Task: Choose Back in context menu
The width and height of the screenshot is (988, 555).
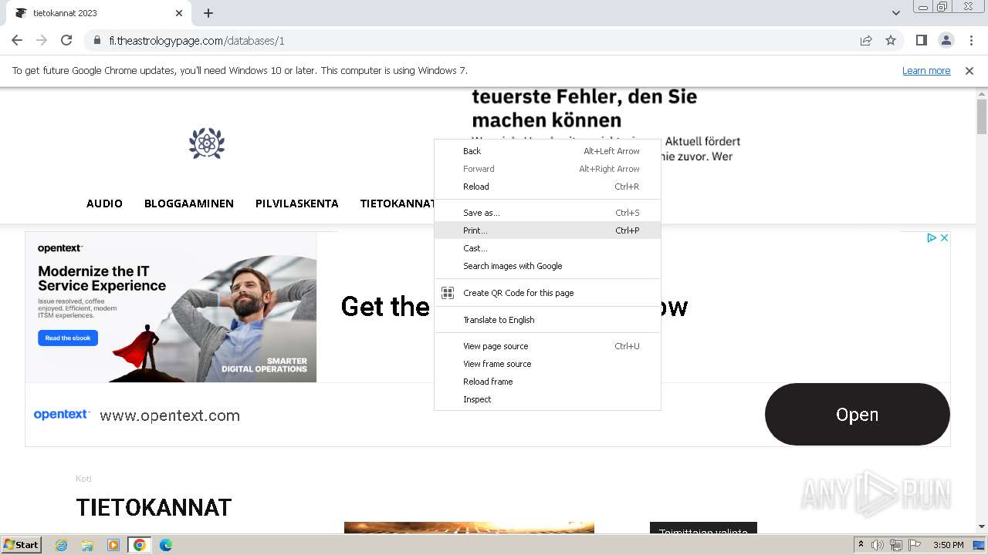Action: coord(547,151)
